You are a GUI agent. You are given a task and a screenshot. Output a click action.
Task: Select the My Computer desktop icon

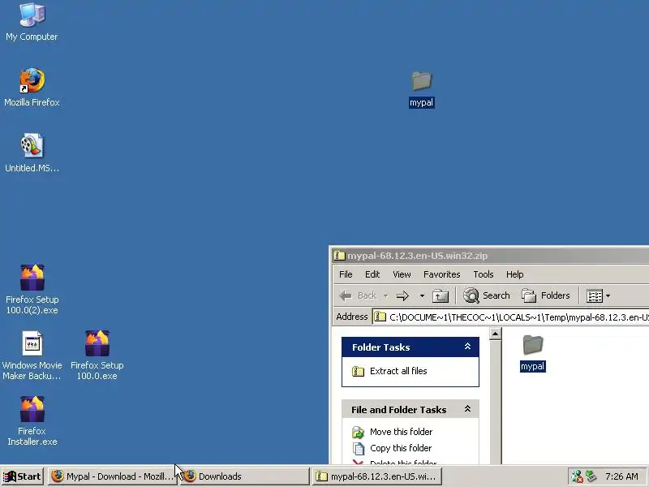(x=32, y=22)
